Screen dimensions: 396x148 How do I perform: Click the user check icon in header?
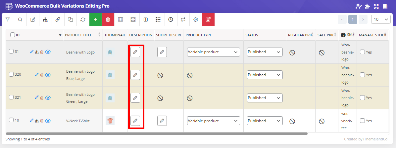pyautogui.click(x=359, y=6)
